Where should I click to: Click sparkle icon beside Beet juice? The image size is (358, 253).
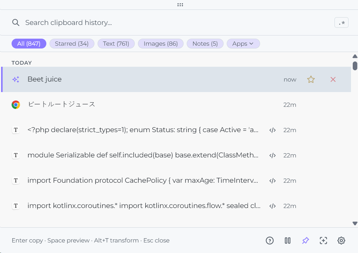point(16,79)
